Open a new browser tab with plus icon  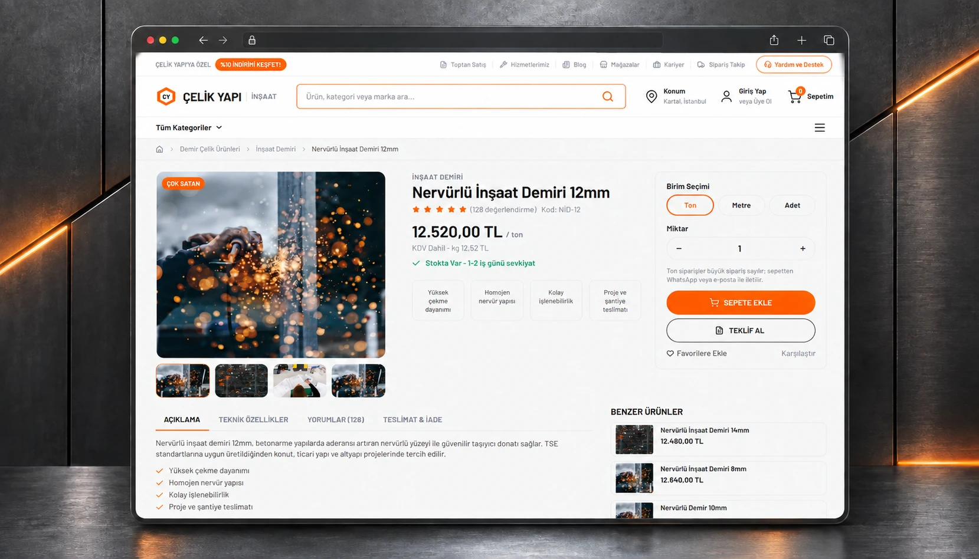click(801, 40)
